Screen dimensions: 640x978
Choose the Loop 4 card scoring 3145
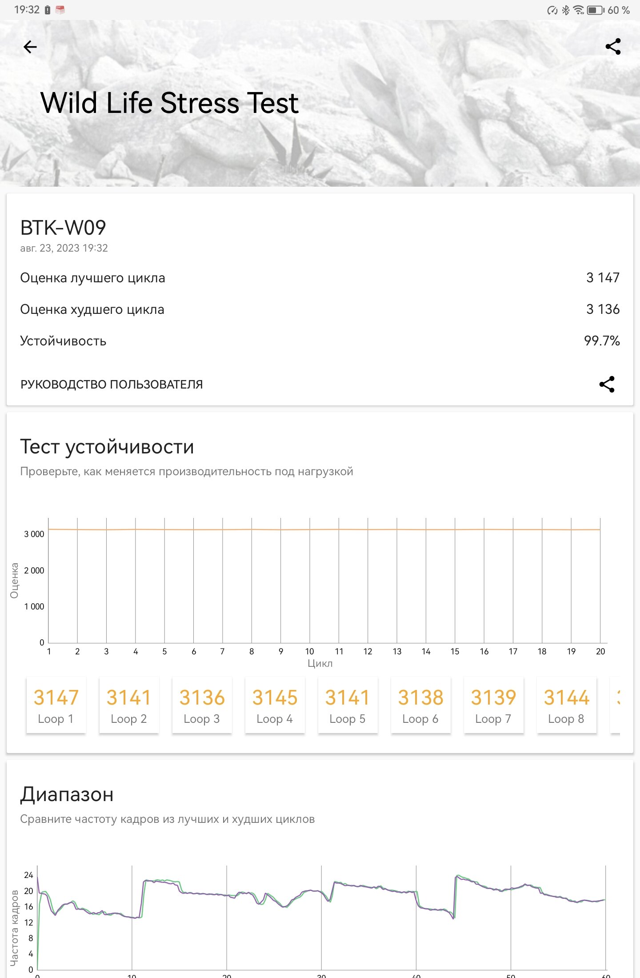tap(275, 705)
